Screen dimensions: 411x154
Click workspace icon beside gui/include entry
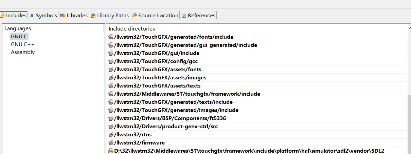pos(111,53)
